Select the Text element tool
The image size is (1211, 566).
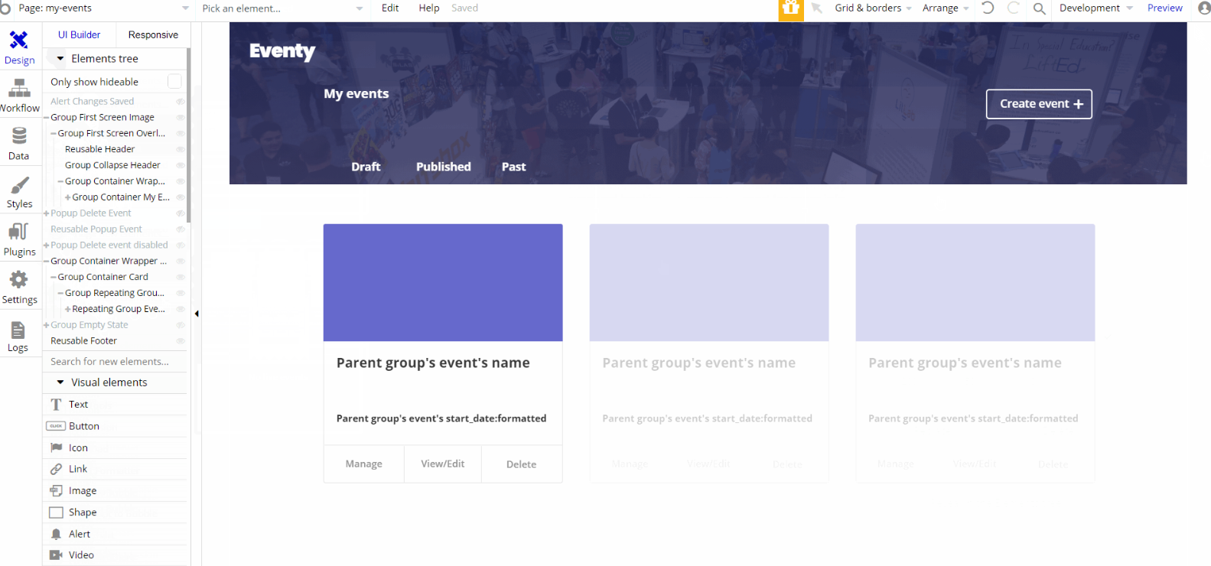pyautogui.click(x=116, y=405)
